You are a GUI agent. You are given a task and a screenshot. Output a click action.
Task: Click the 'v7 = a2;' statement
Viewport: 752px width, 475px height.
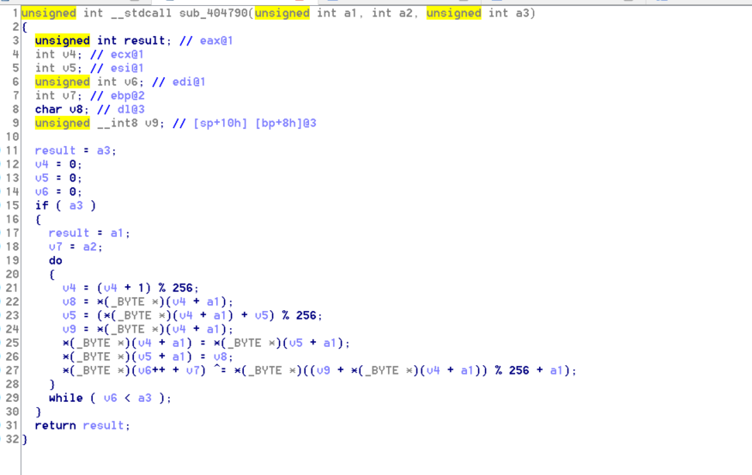76,247
